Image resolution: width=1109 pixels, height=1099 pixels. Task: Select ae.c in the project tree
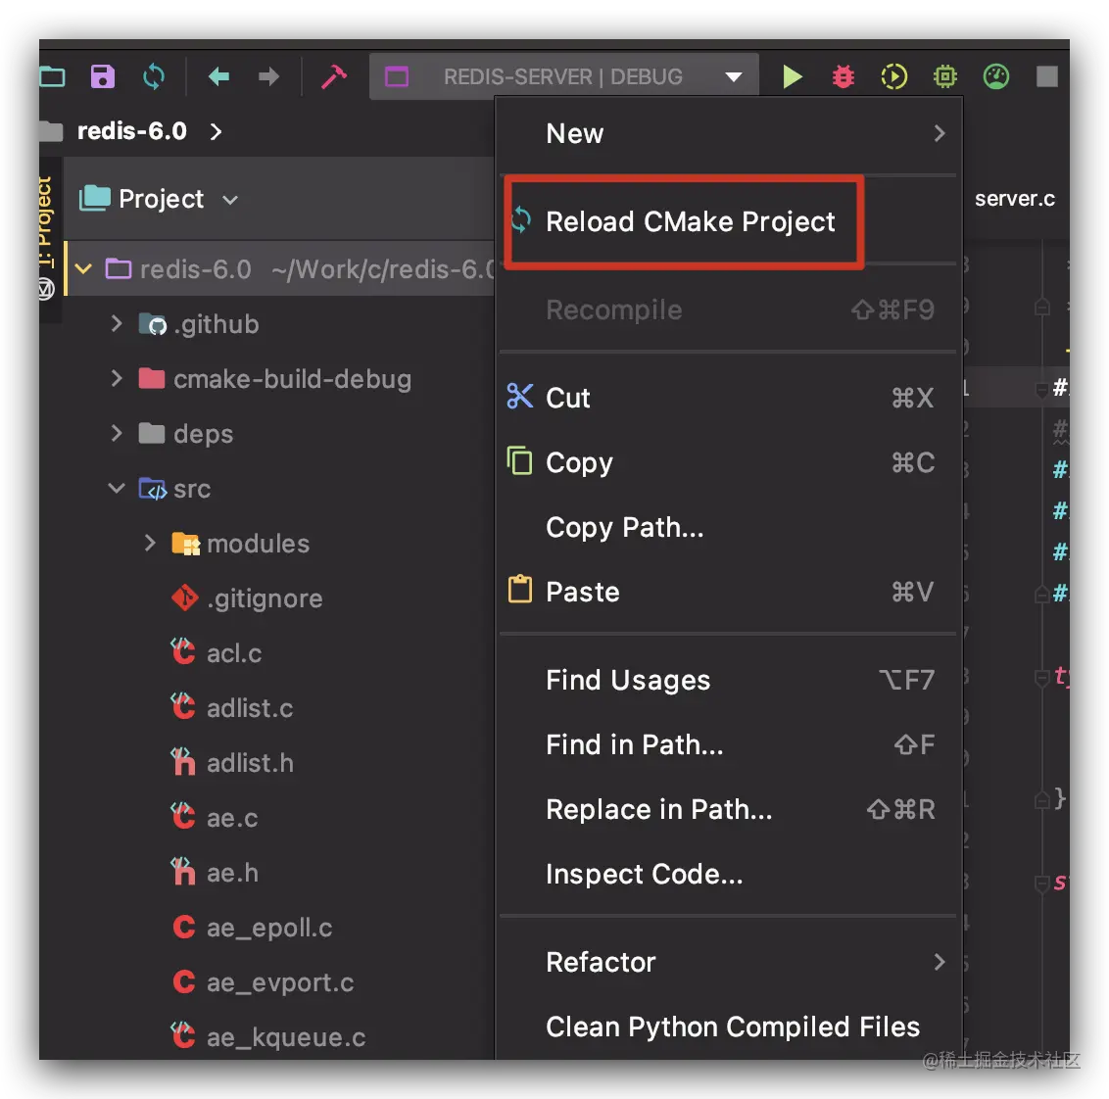231,818
